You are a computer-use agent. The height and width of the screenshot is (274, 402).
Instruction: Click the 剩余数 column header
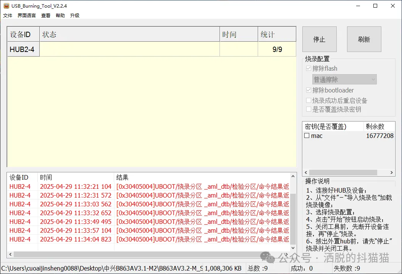pos(379,126)
